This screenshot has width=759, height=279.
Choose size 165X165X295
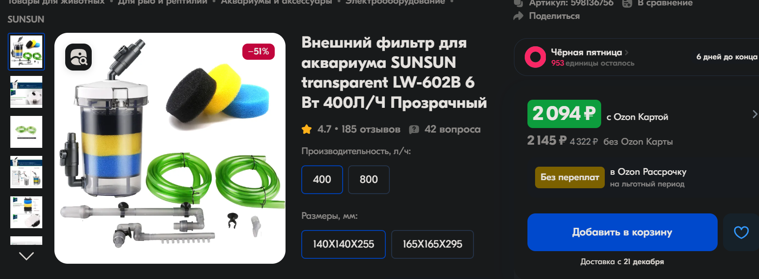click(x=432, y=244)
